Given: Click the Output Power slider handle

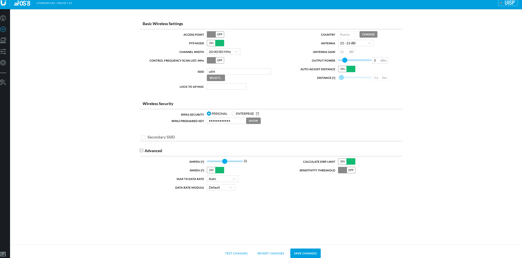Looking at the screenshot, I should pos(345,60).
